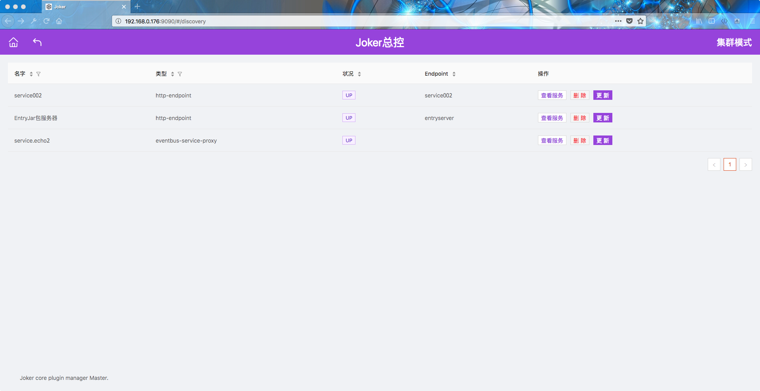The height and width of the screenshot is (391, 760).
Task: Go to Joker home via house icon
Action: [13, 42]
